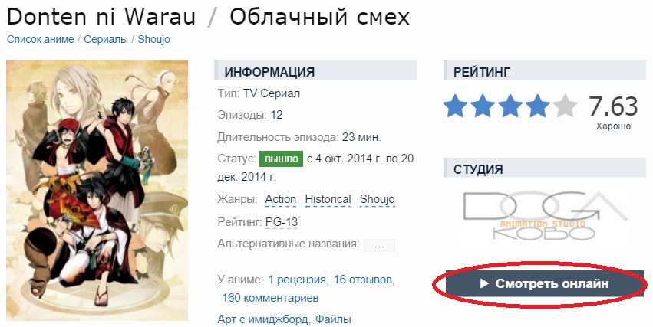653x327 pixels.
Task: Go to the Сериалы breadcrumb link
Action: point(106,40)
